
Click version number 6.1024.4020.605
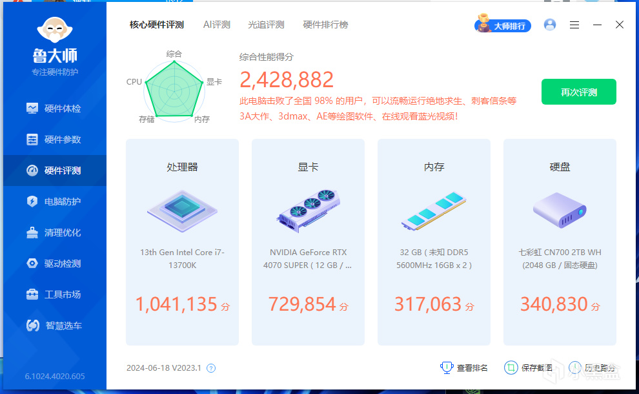(x=55, y=376)
